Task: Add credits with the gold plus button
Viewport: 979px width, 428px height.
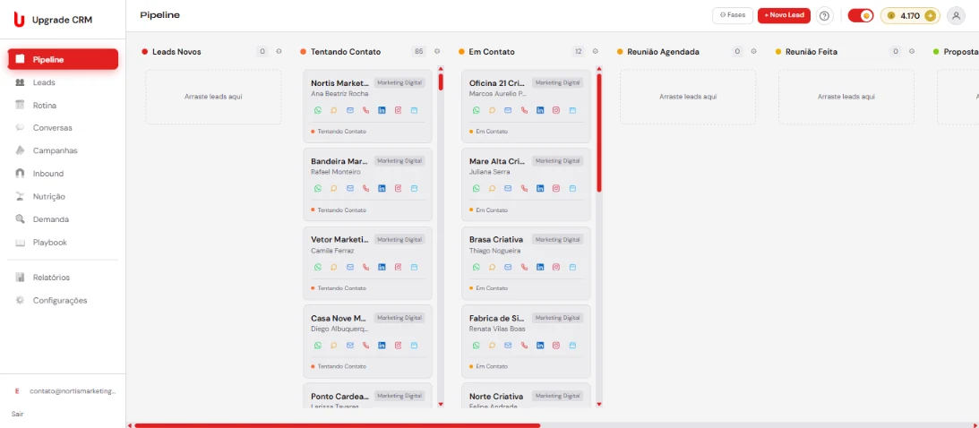Action: pyautogui.click(x=931, y=16)
